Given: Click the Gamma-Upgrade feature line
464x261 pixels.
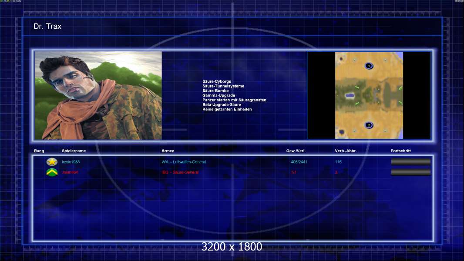Looking at the screenshot, I should click(x=219, y=95).
